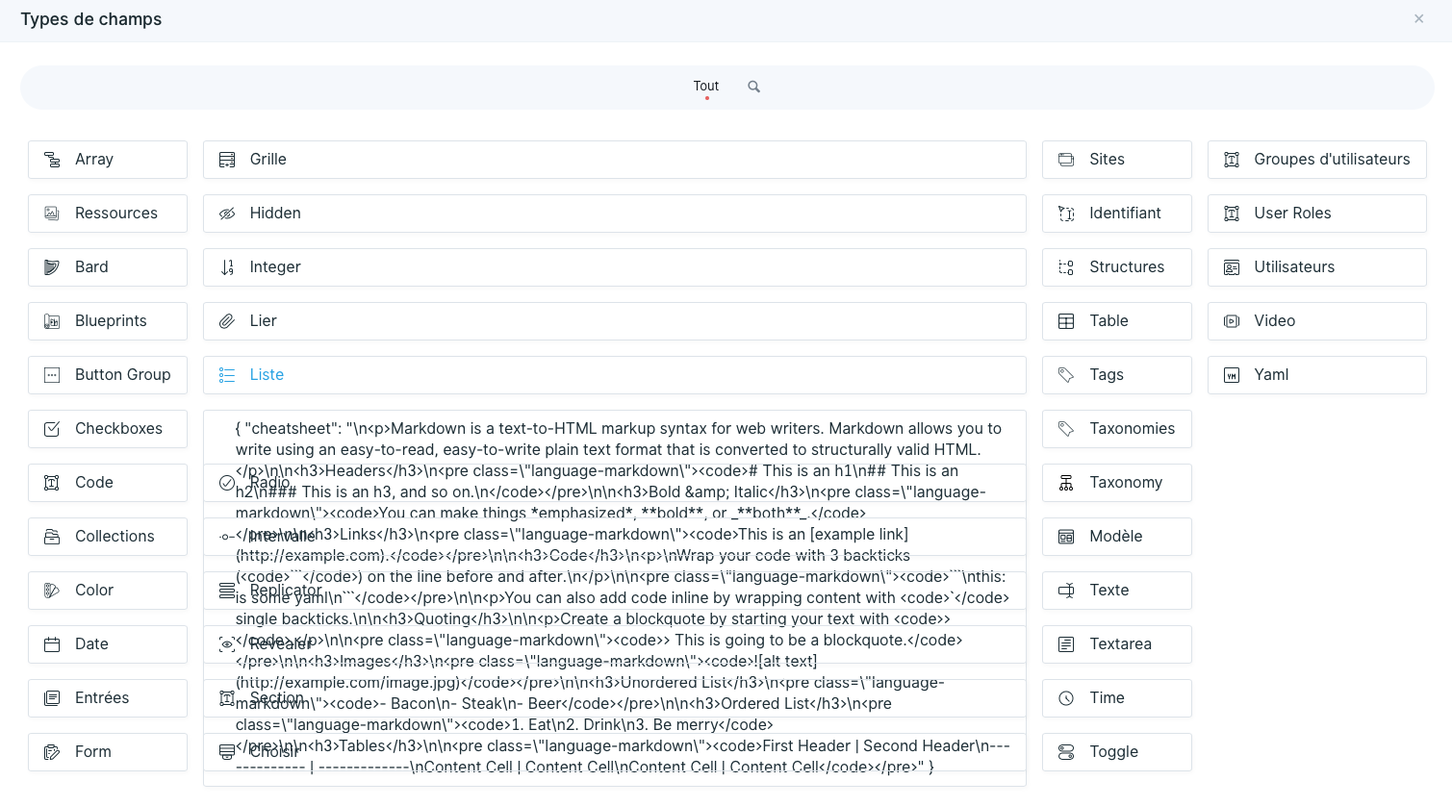1452x806 pixels.
Task: Pick the Choisir field type
Action: click(615, 752)
